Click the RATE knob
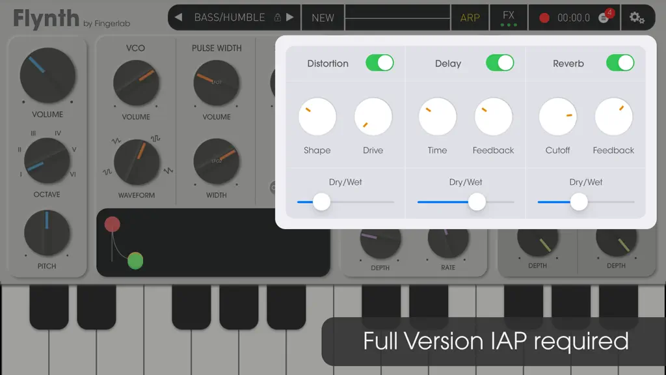 click(448, 242)
